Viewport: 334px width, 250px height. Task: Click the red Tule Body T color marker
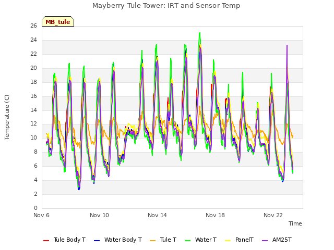(46, 241)
